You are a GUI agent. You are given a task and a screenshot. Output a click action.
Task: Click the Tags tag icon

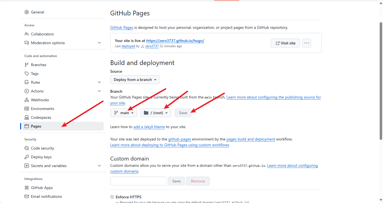coord(27,74)
